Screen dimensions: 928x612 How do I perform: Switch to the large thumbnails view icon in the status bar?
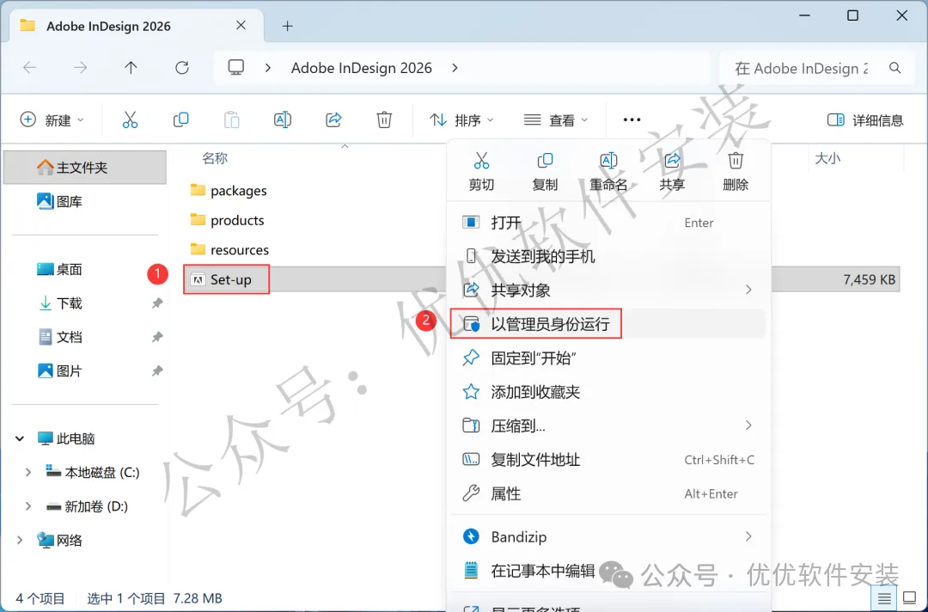click(909, 598)
